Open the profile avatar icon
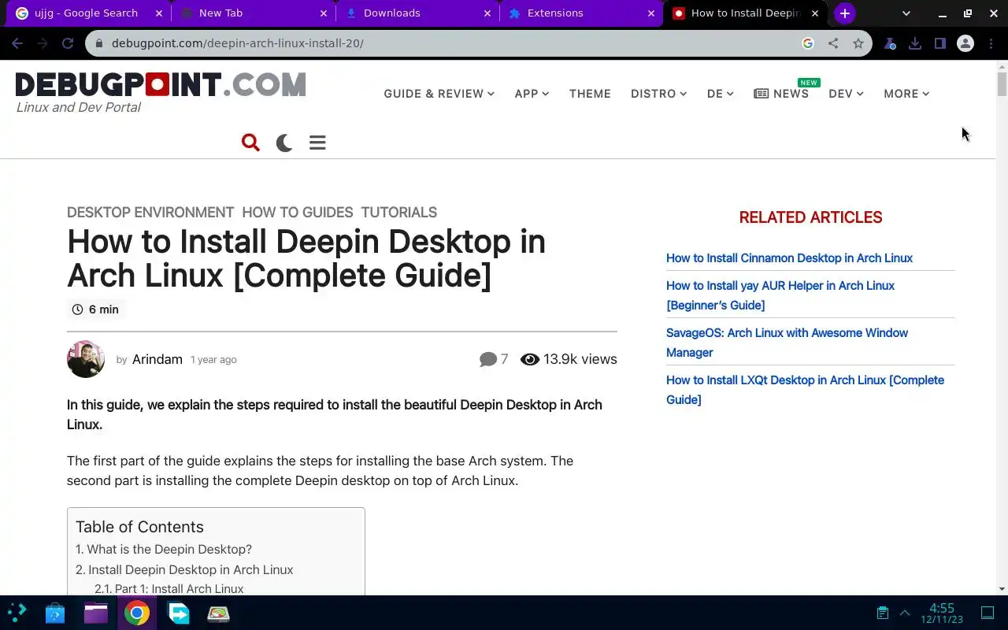This screenshot has height=630, width=1008. click(x=965, y=43)
